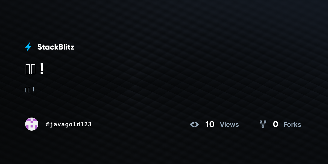Click the digits 123 in the username

click(86, 124)
